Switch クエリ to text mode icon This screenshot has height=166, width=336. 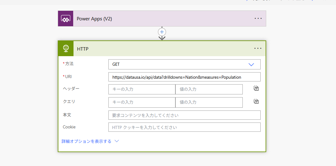tap(256, 101)
